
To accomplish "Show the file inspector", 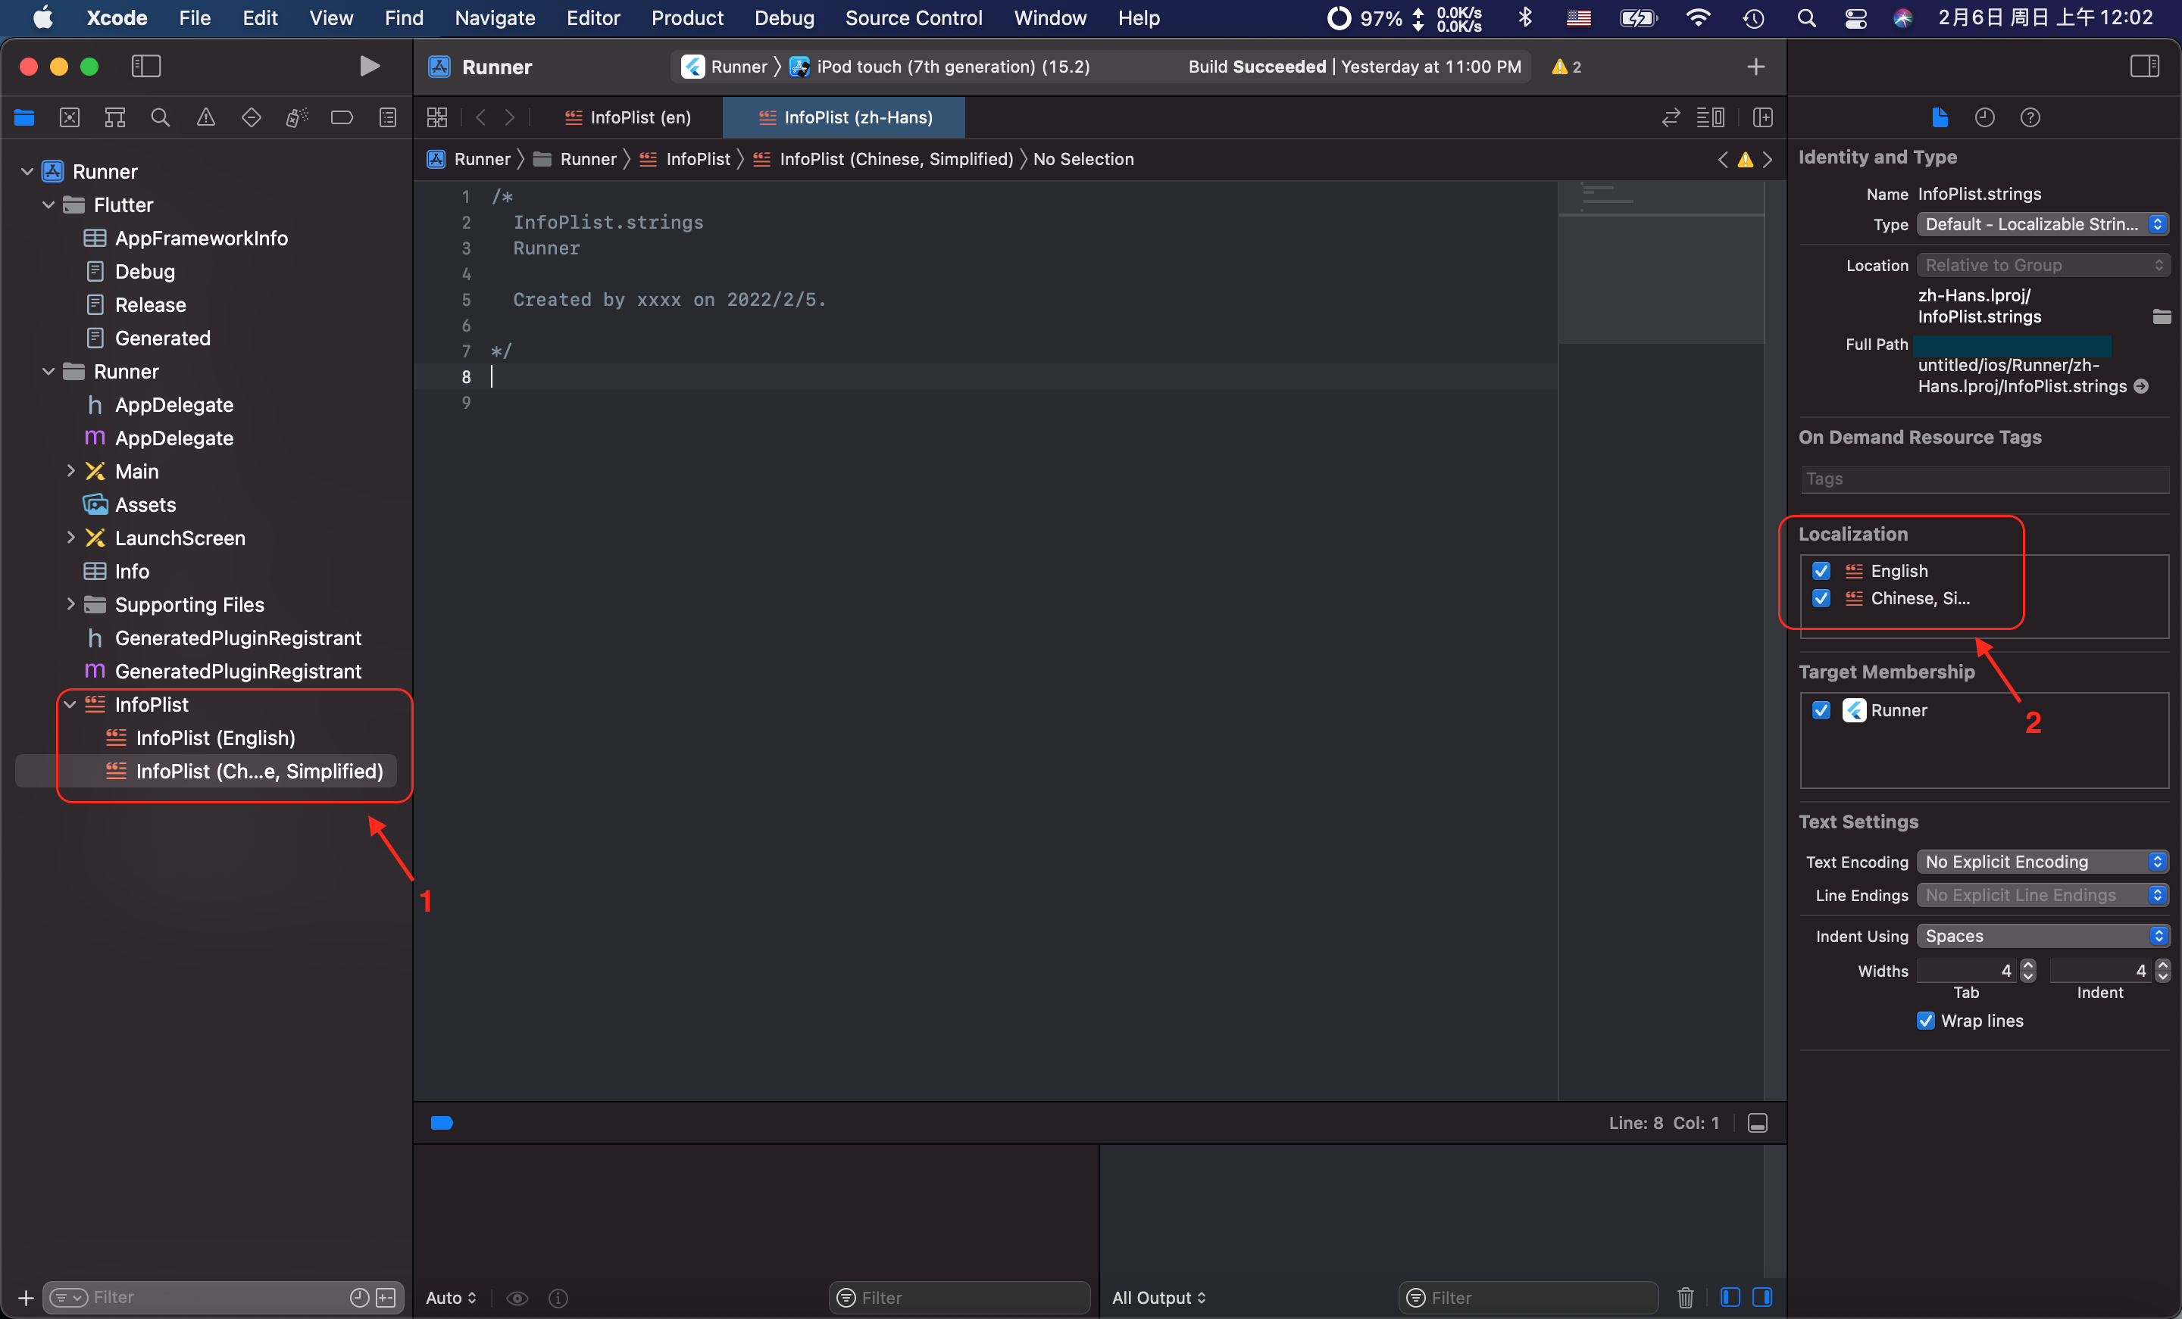I will click(x=1940, y=117).
